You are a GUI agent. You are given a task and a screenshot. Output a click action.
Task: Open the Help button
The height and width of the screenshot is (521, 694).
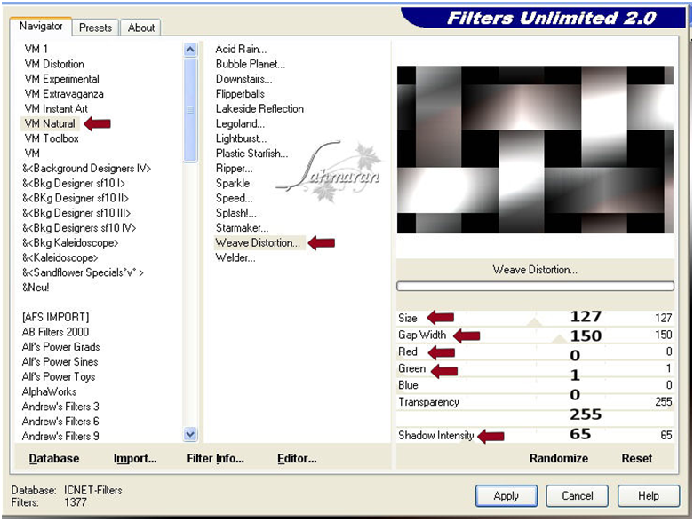(x=649, y=496)
